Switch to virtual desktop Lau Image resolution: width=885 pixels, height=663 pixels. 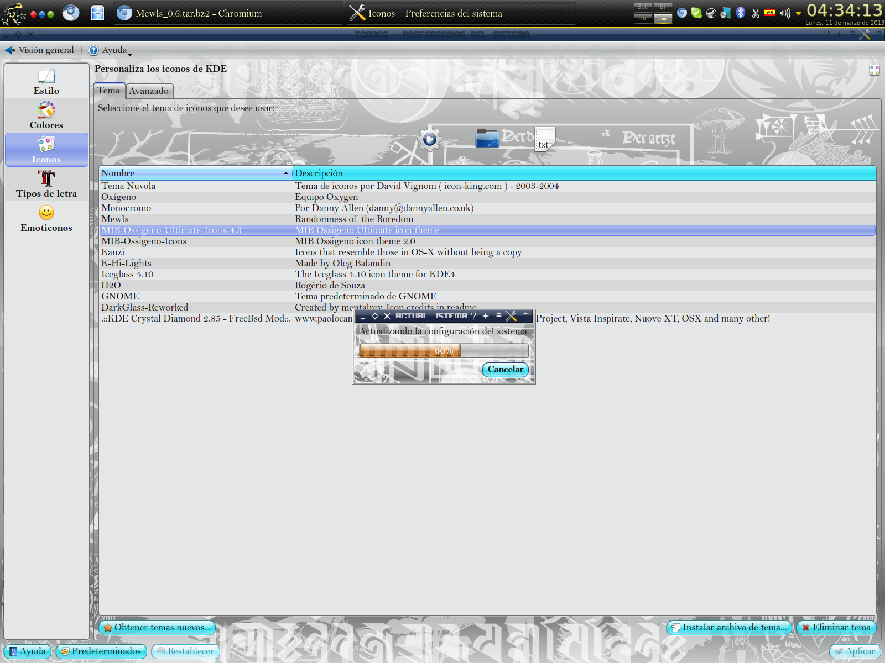[663, 18]
